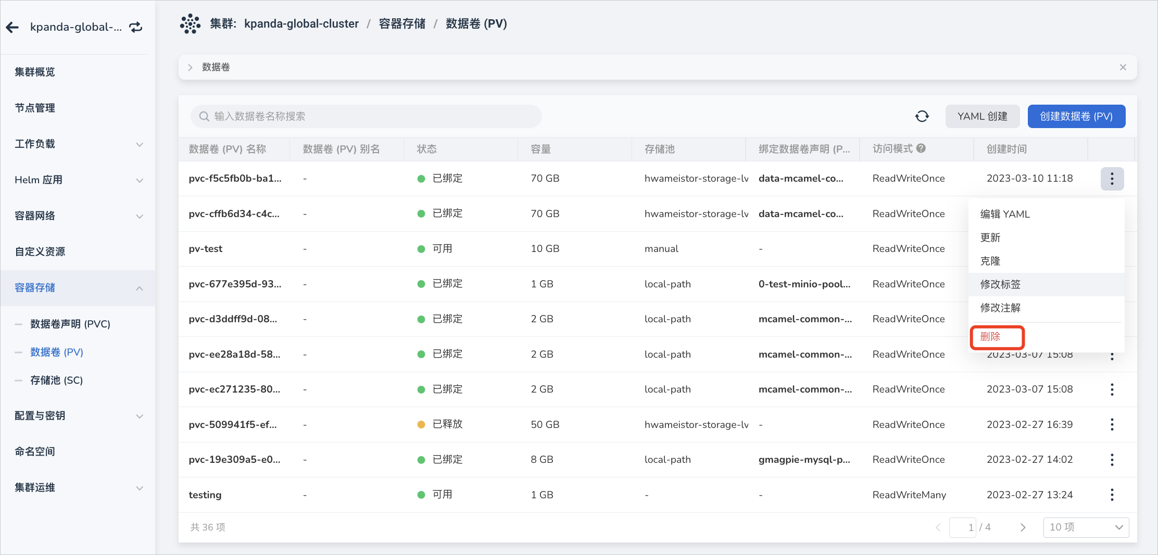The image size is (1158, 555).
Task: Click 容器存储 breadcrumb link
Action: click(x=402, y=24)
